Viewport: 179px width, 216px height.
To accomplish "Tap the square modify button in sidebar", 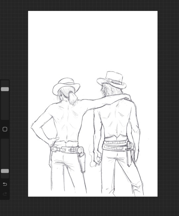I will pyautogui.click(x=5, y=129).
